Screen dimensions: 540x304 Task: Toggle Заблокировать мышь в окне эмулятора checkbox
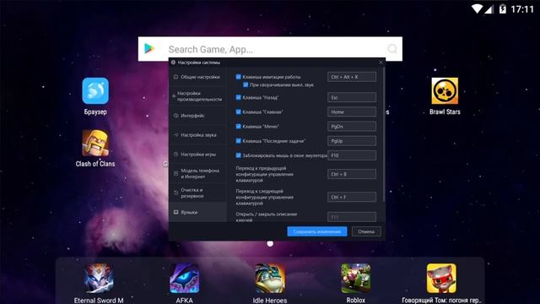[238, 155]
